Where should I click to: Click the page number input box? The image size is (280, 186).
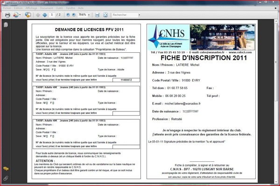point(52,14)
